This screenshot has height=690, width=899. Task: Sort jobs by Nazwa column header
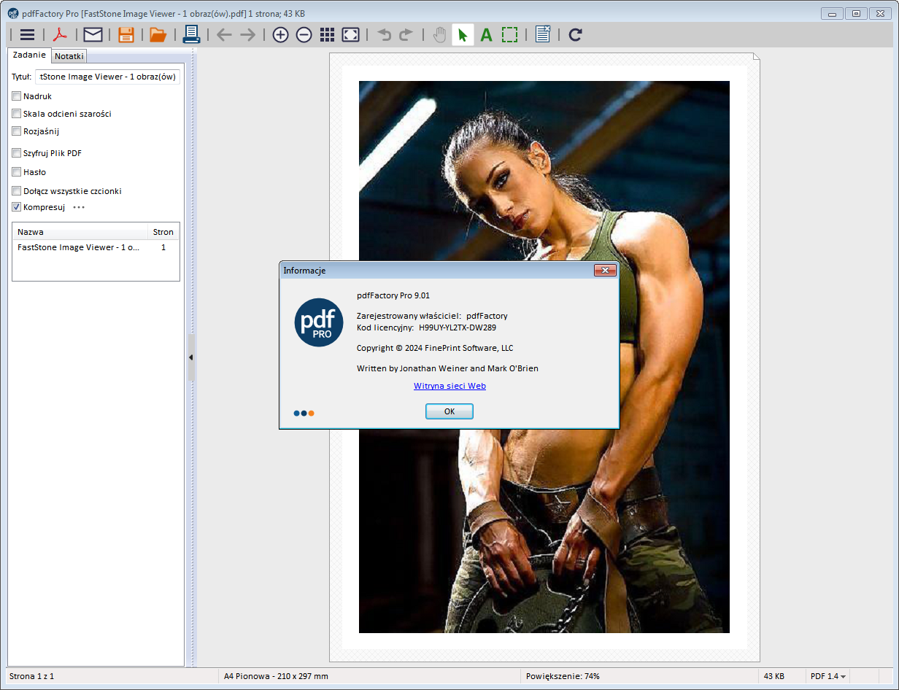coord(80,232)
